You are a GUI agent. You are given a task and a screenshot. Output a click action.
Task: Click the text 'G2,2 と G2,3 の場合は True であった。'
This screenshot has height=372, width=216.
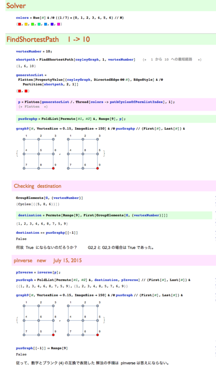coord(121,248)
